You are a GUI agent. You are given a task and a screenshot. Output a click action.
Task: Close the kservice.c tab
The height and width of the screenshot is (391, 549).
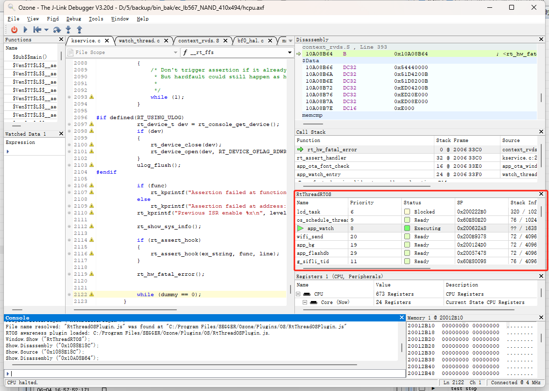pos(107,41)
